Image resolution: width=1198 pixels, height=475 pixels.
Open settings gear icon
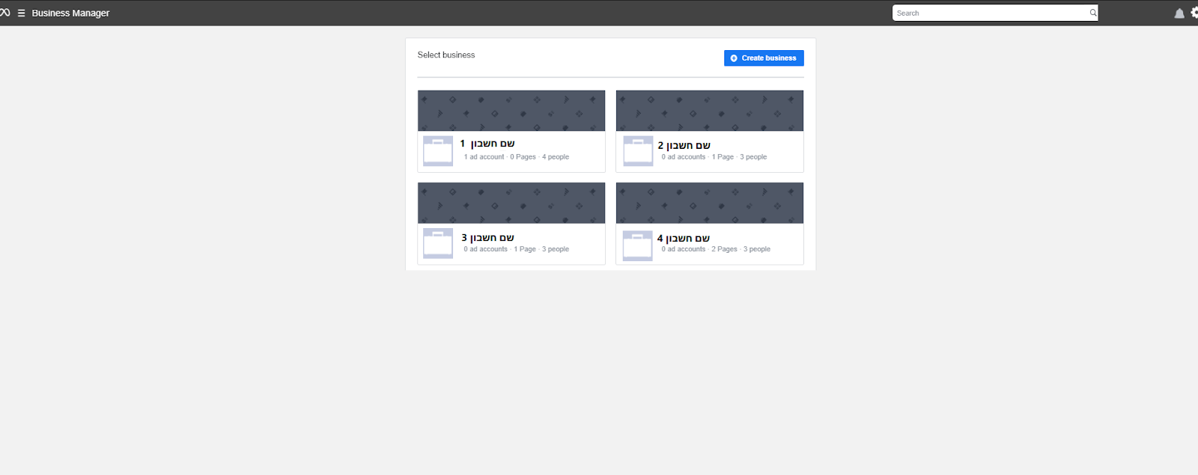[x=1194, y=13]
